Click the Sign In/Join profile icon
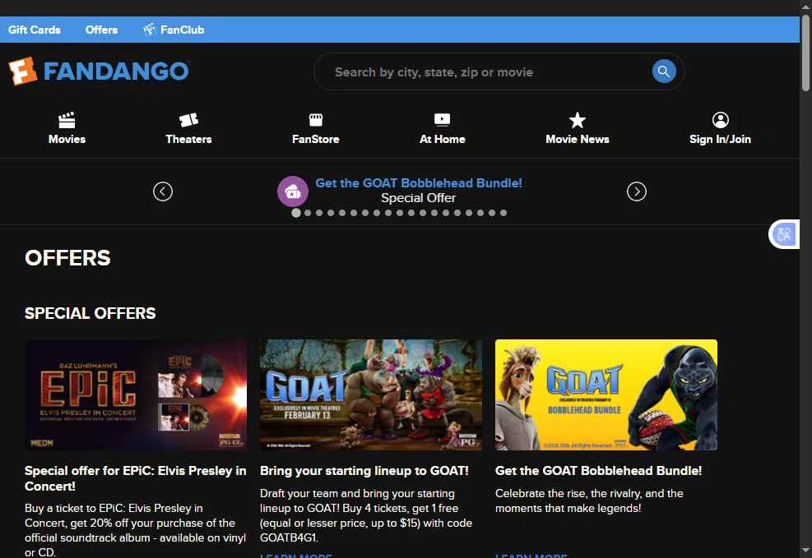This screenshot has height=558, width=812. coord(721,120)
